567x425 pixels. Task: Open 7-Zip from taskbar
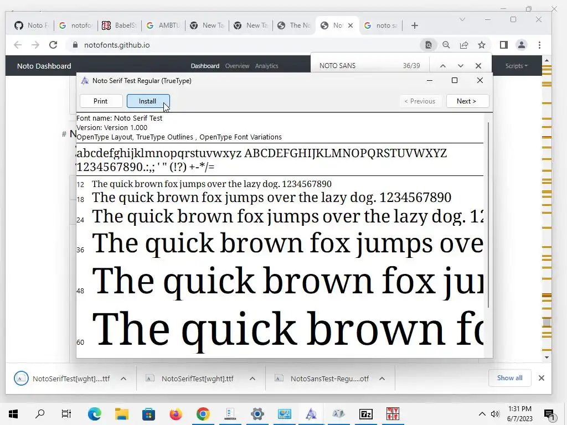point(365,414)
